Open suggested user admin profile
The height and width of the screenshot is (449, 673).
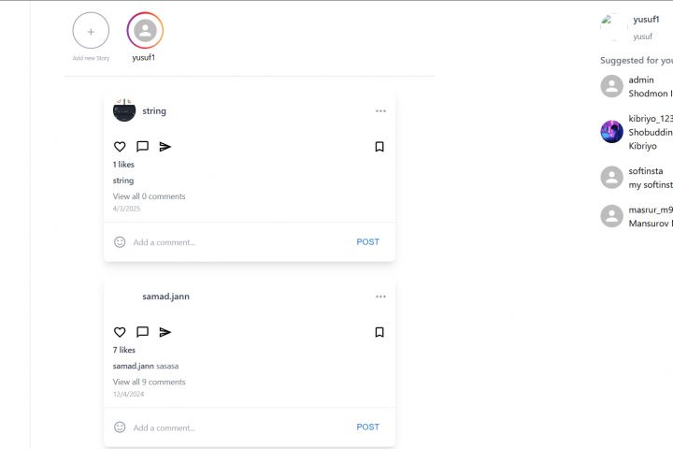click(641, 80)
